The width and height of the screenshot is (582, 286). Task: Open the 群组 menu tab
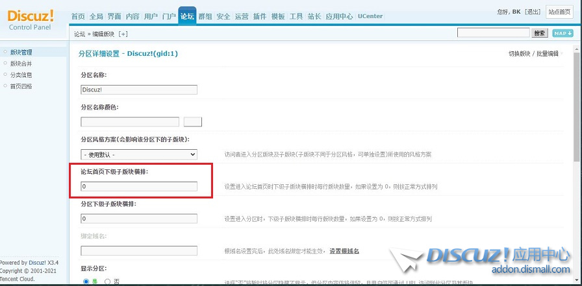click(205, 16)
